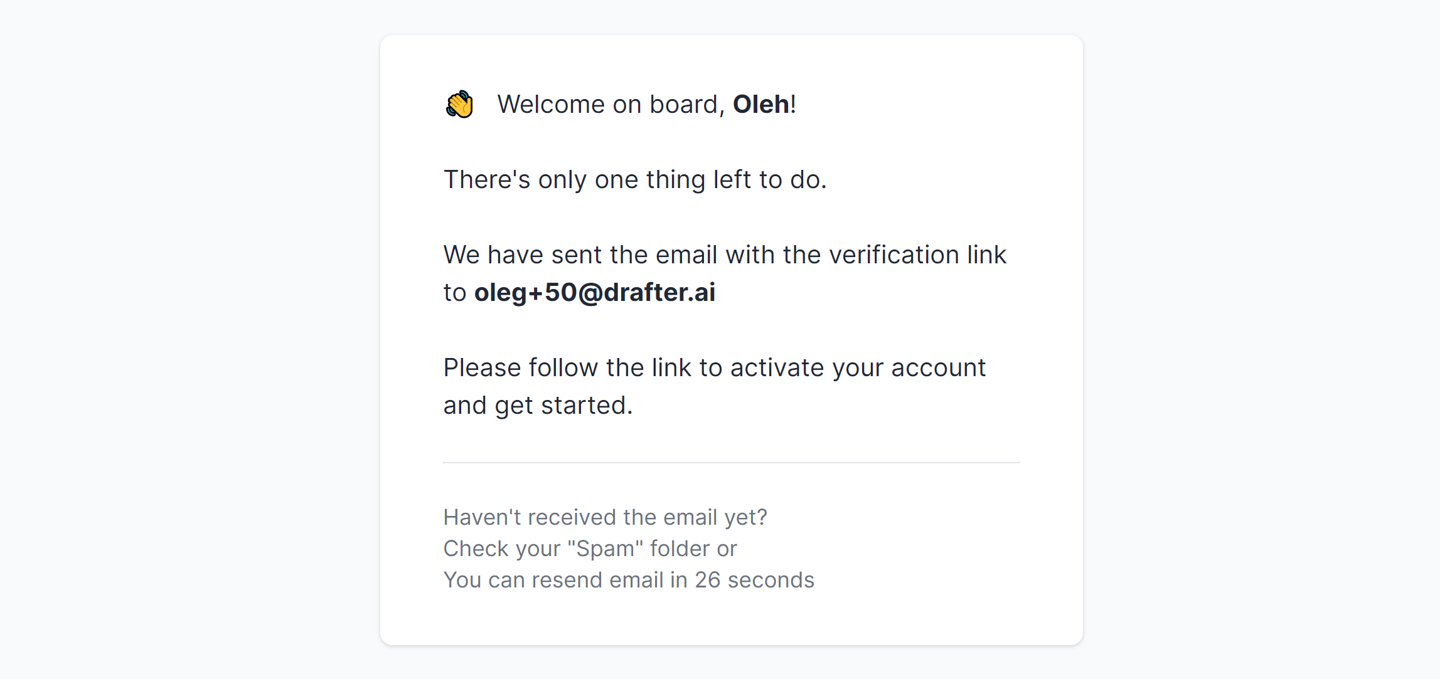1440x679 pixels.
Task: Click the word "seconds" in resend line
Action: click(771, 580)
